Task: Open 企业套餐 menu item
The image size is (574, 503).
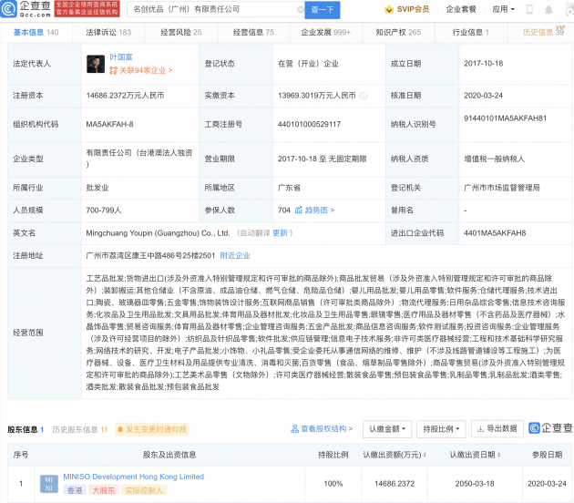Action: click(461, 9)
